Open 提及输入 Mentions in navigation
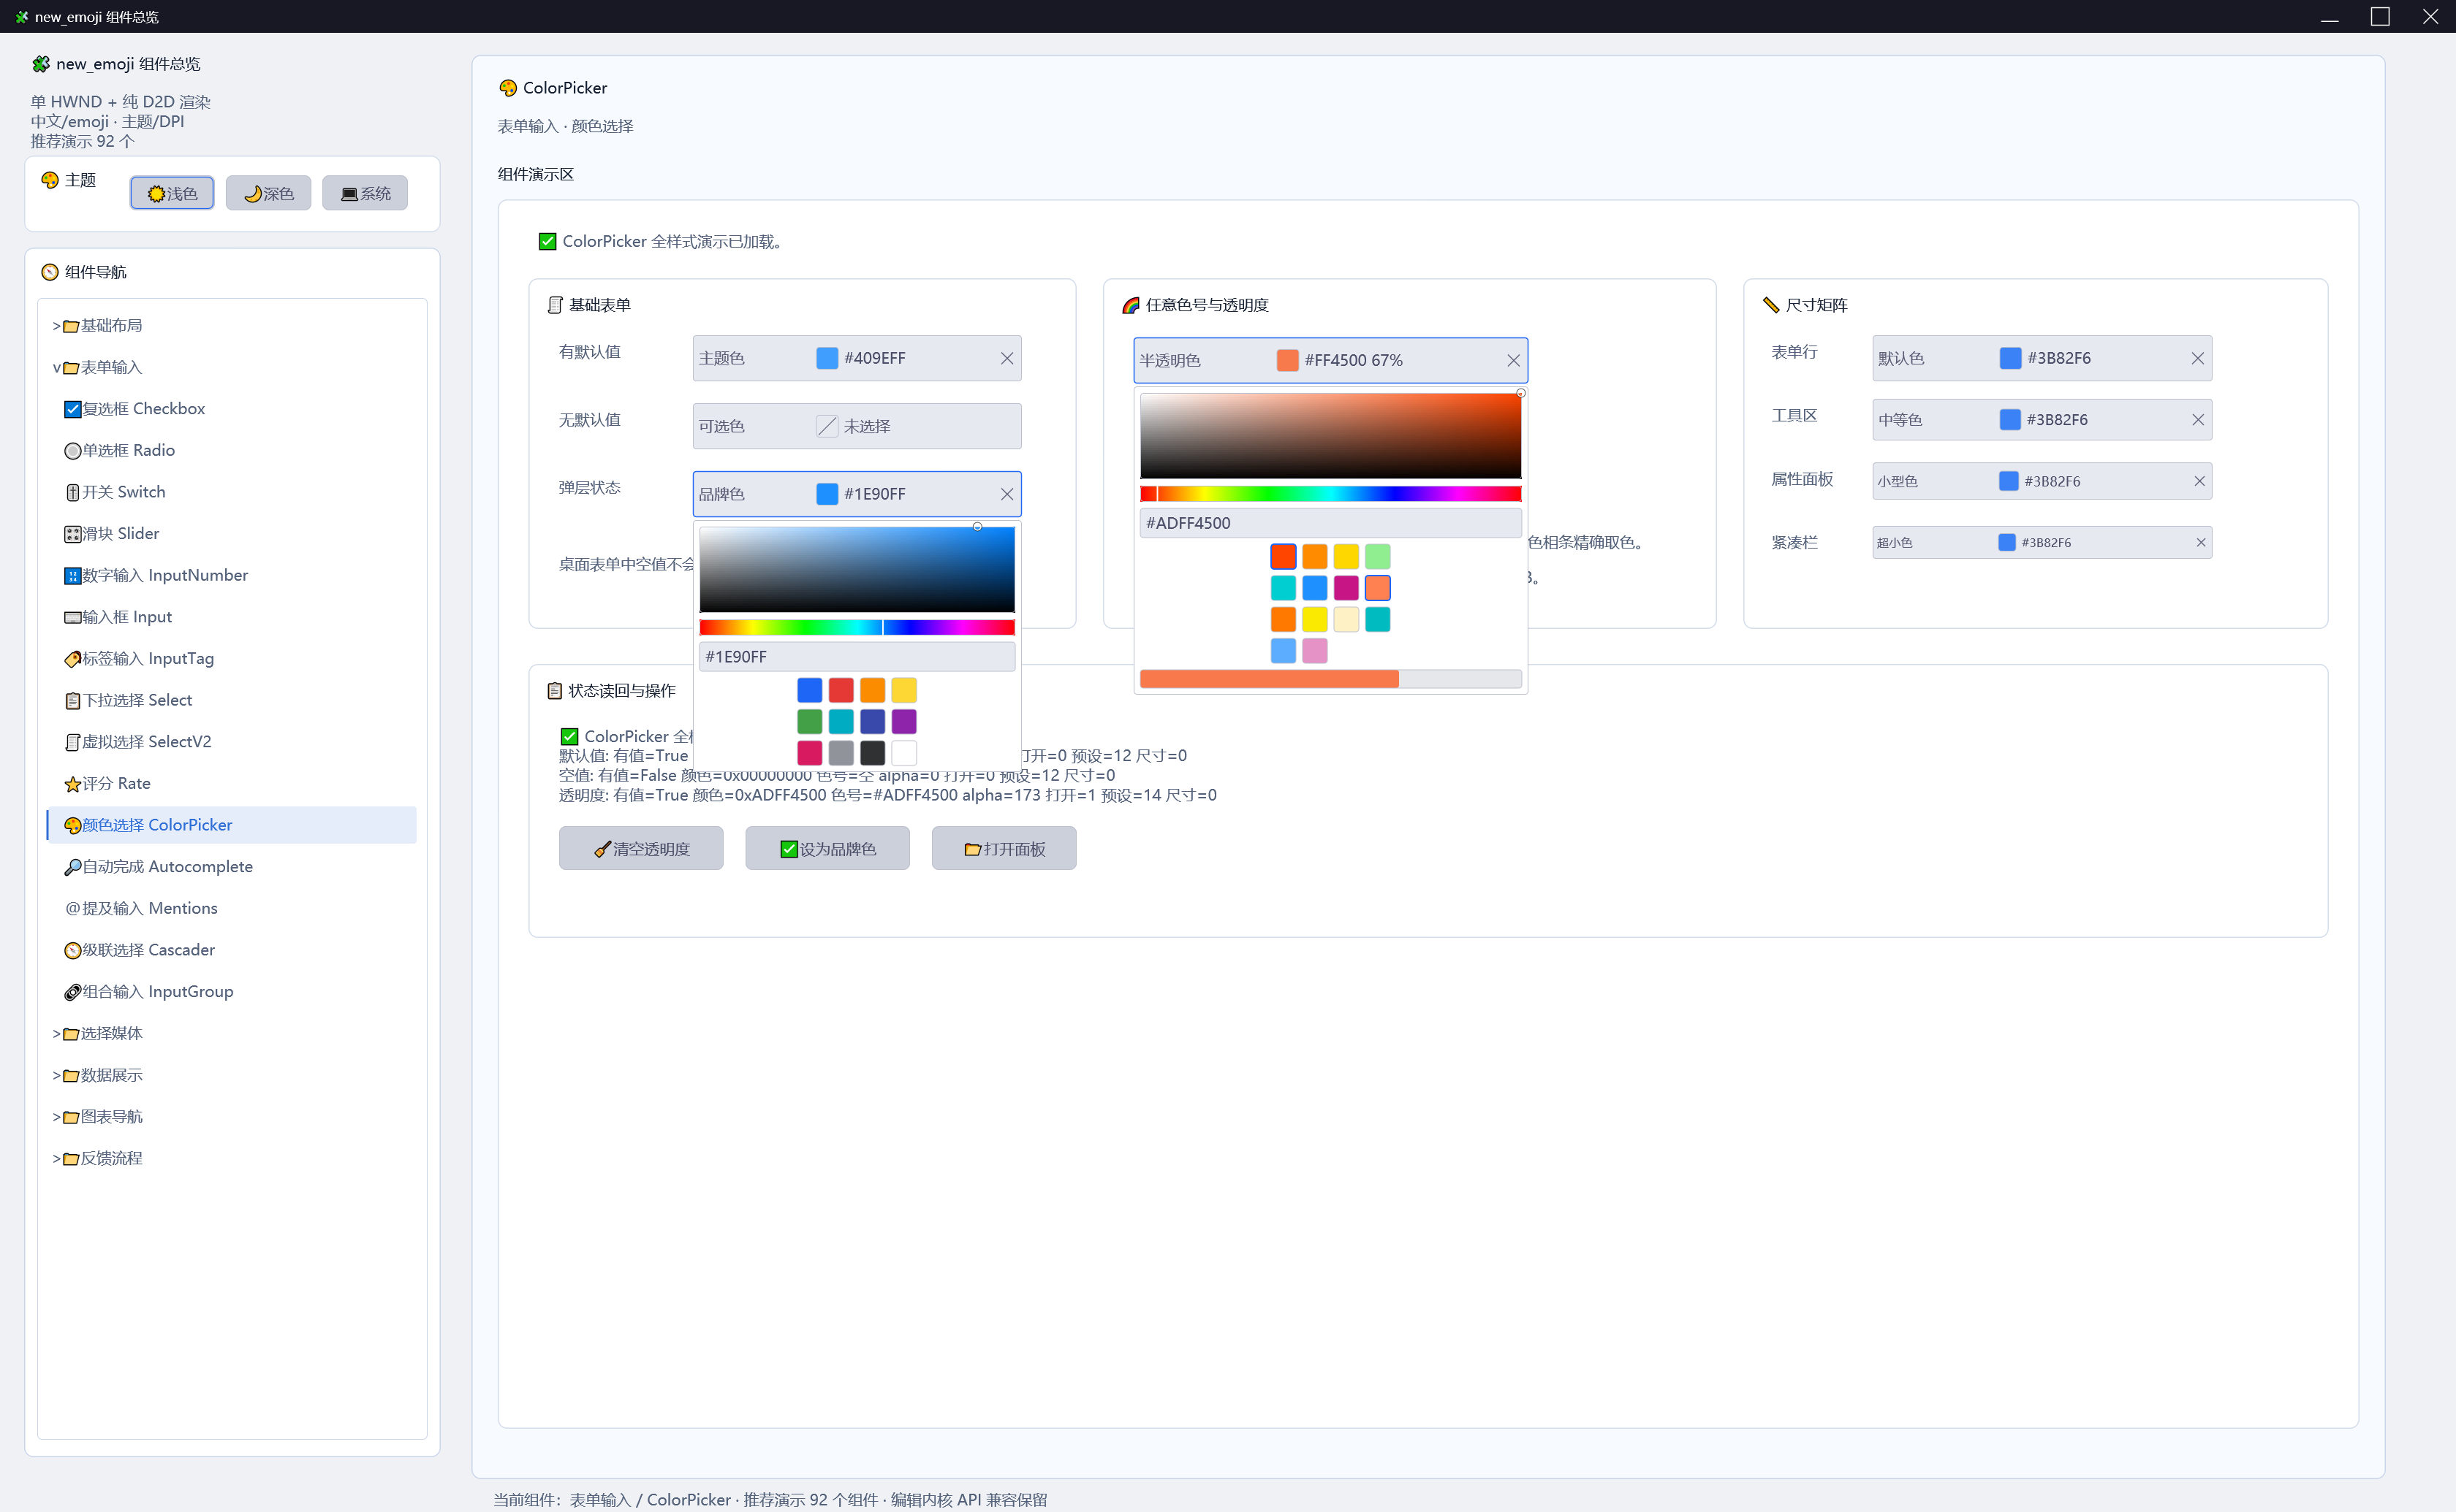2456x1512 pixels. pyautogui.click(x=232, y=908)
